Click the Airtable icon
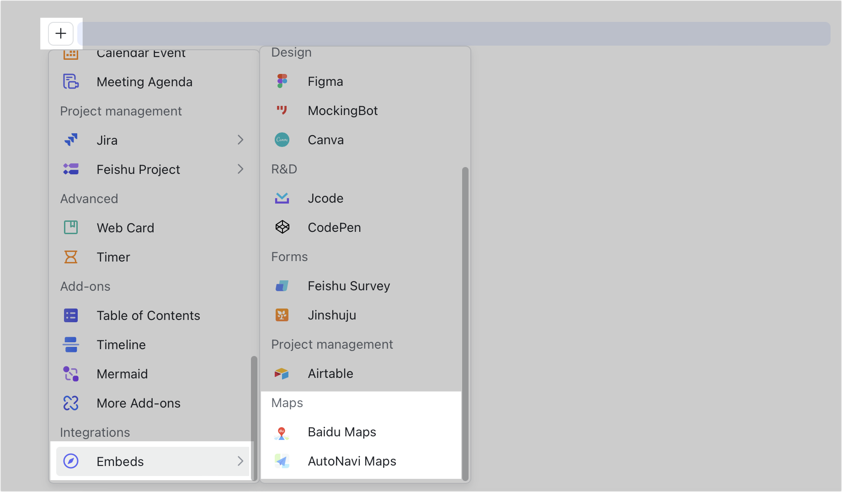 pyautogui.click(x=282, y=373)
